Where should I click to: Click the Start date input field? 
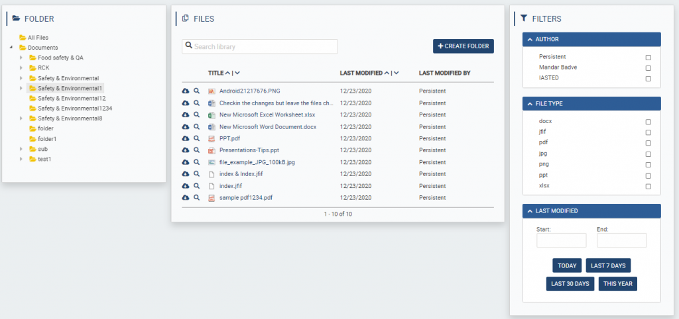pyautogui.click(x=561, y=240)
